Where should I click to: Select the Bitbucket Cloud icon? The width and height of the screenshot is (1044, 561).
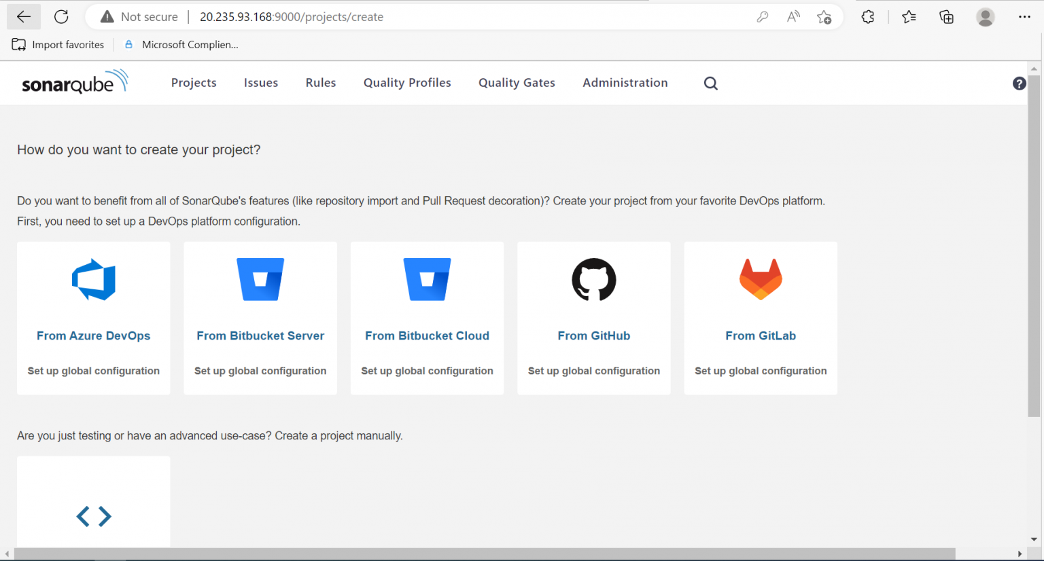click(x=427, y=279)
